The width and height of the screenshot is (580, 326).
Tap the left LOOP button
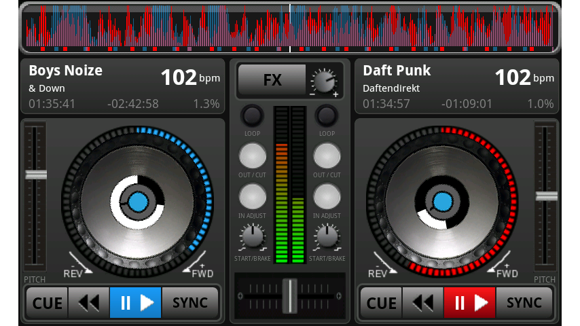coord(252,116)
